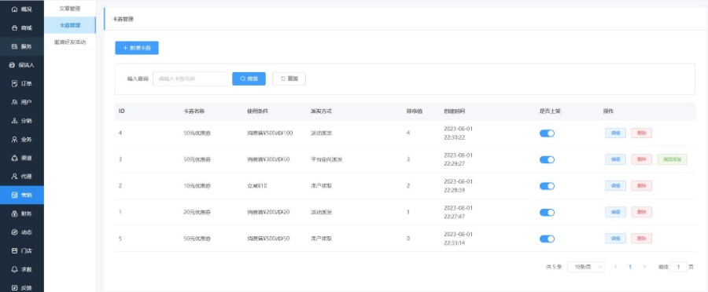Click the blue add coupon button
This screenshot has width=708, height=292.
click(137, 48)
